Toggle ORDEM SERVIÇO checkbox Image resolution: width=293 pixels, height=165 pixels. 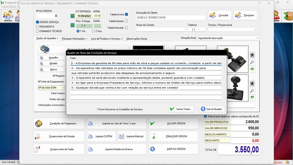tap(37, 22)
